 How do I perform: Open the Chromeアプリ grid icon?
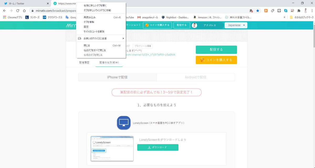click(x=5, y=17)
